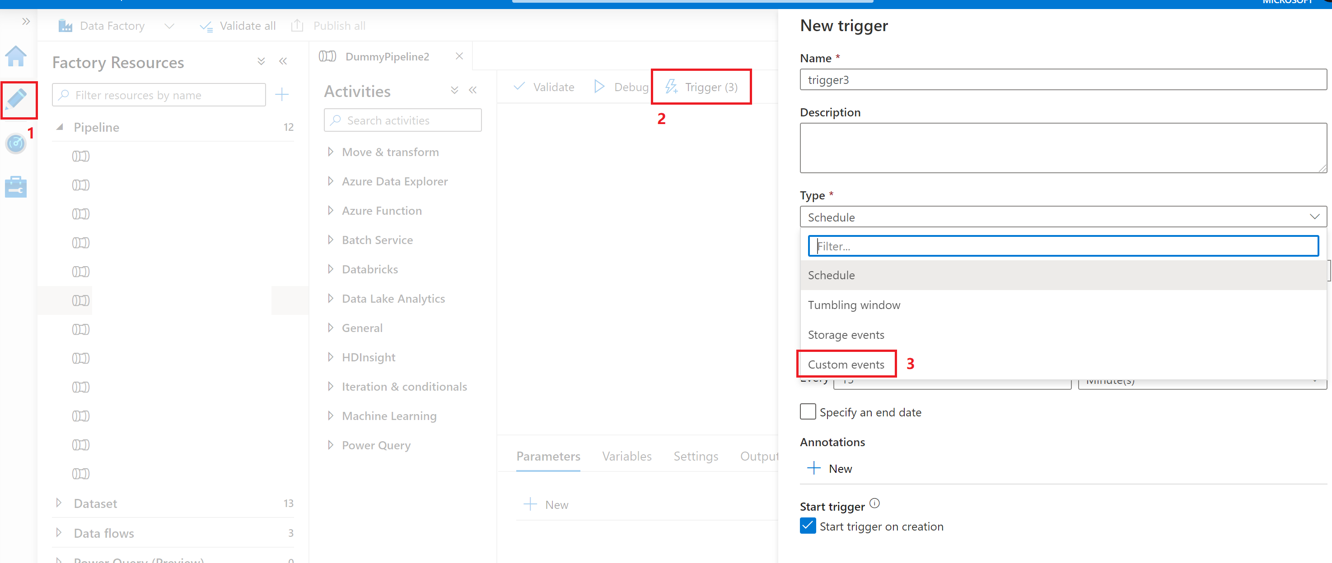Viewport: 1332px width, 563px height.
Task: Select Custom events trigger type
Action: (x=846, y=364)
